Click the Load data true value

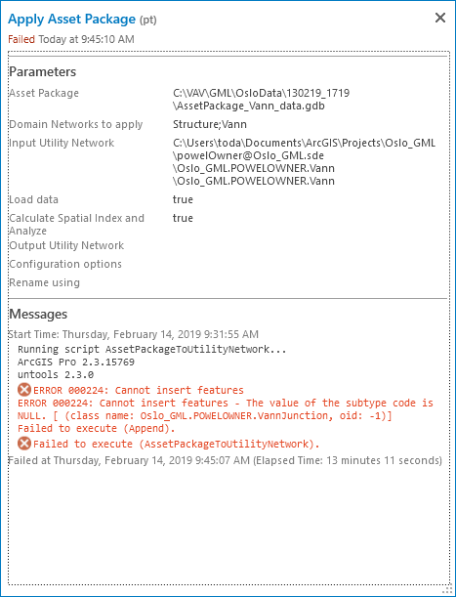click(183, 199)
